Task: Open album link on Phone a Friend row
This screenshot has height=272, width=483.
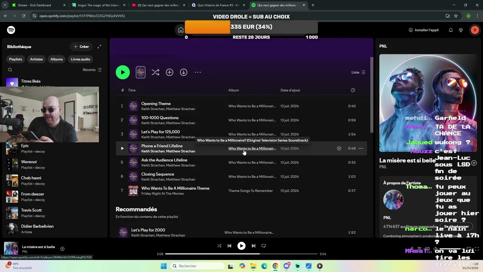Action: (252, 148)
